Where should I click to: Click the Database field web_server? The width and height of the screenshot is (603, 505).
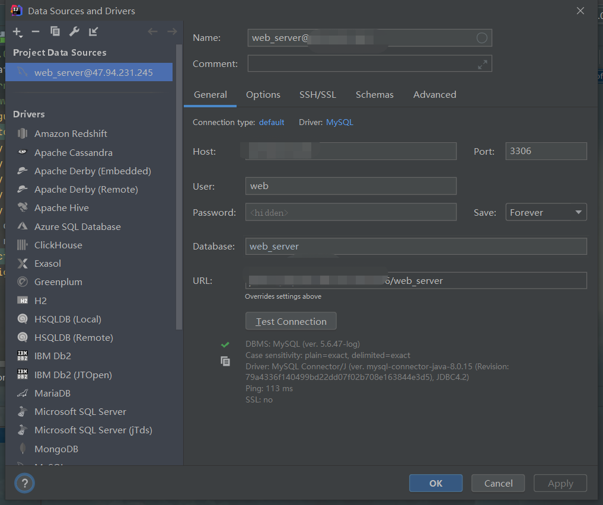click(416, 247)
